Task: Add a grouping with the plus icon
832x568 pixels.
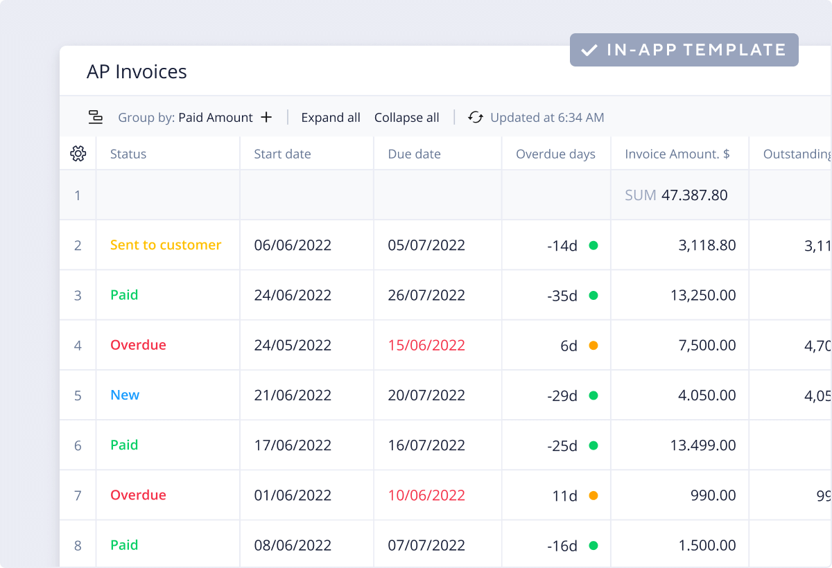Action: (x=266, y=118)
